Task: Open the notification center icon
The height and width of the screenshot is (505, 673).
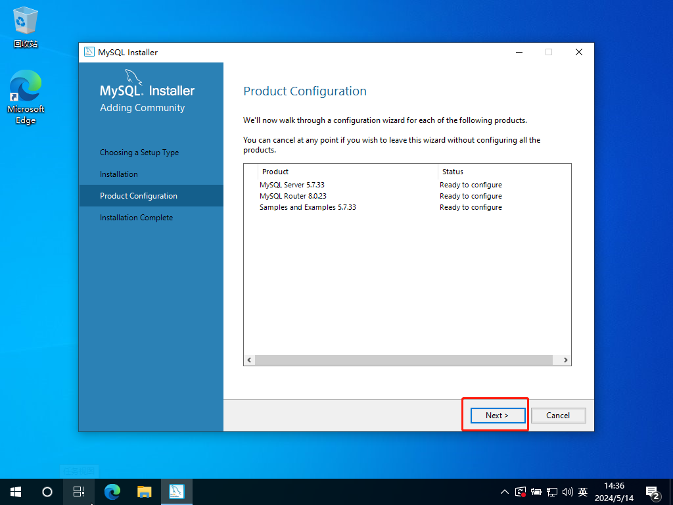Action: point(653,492)
